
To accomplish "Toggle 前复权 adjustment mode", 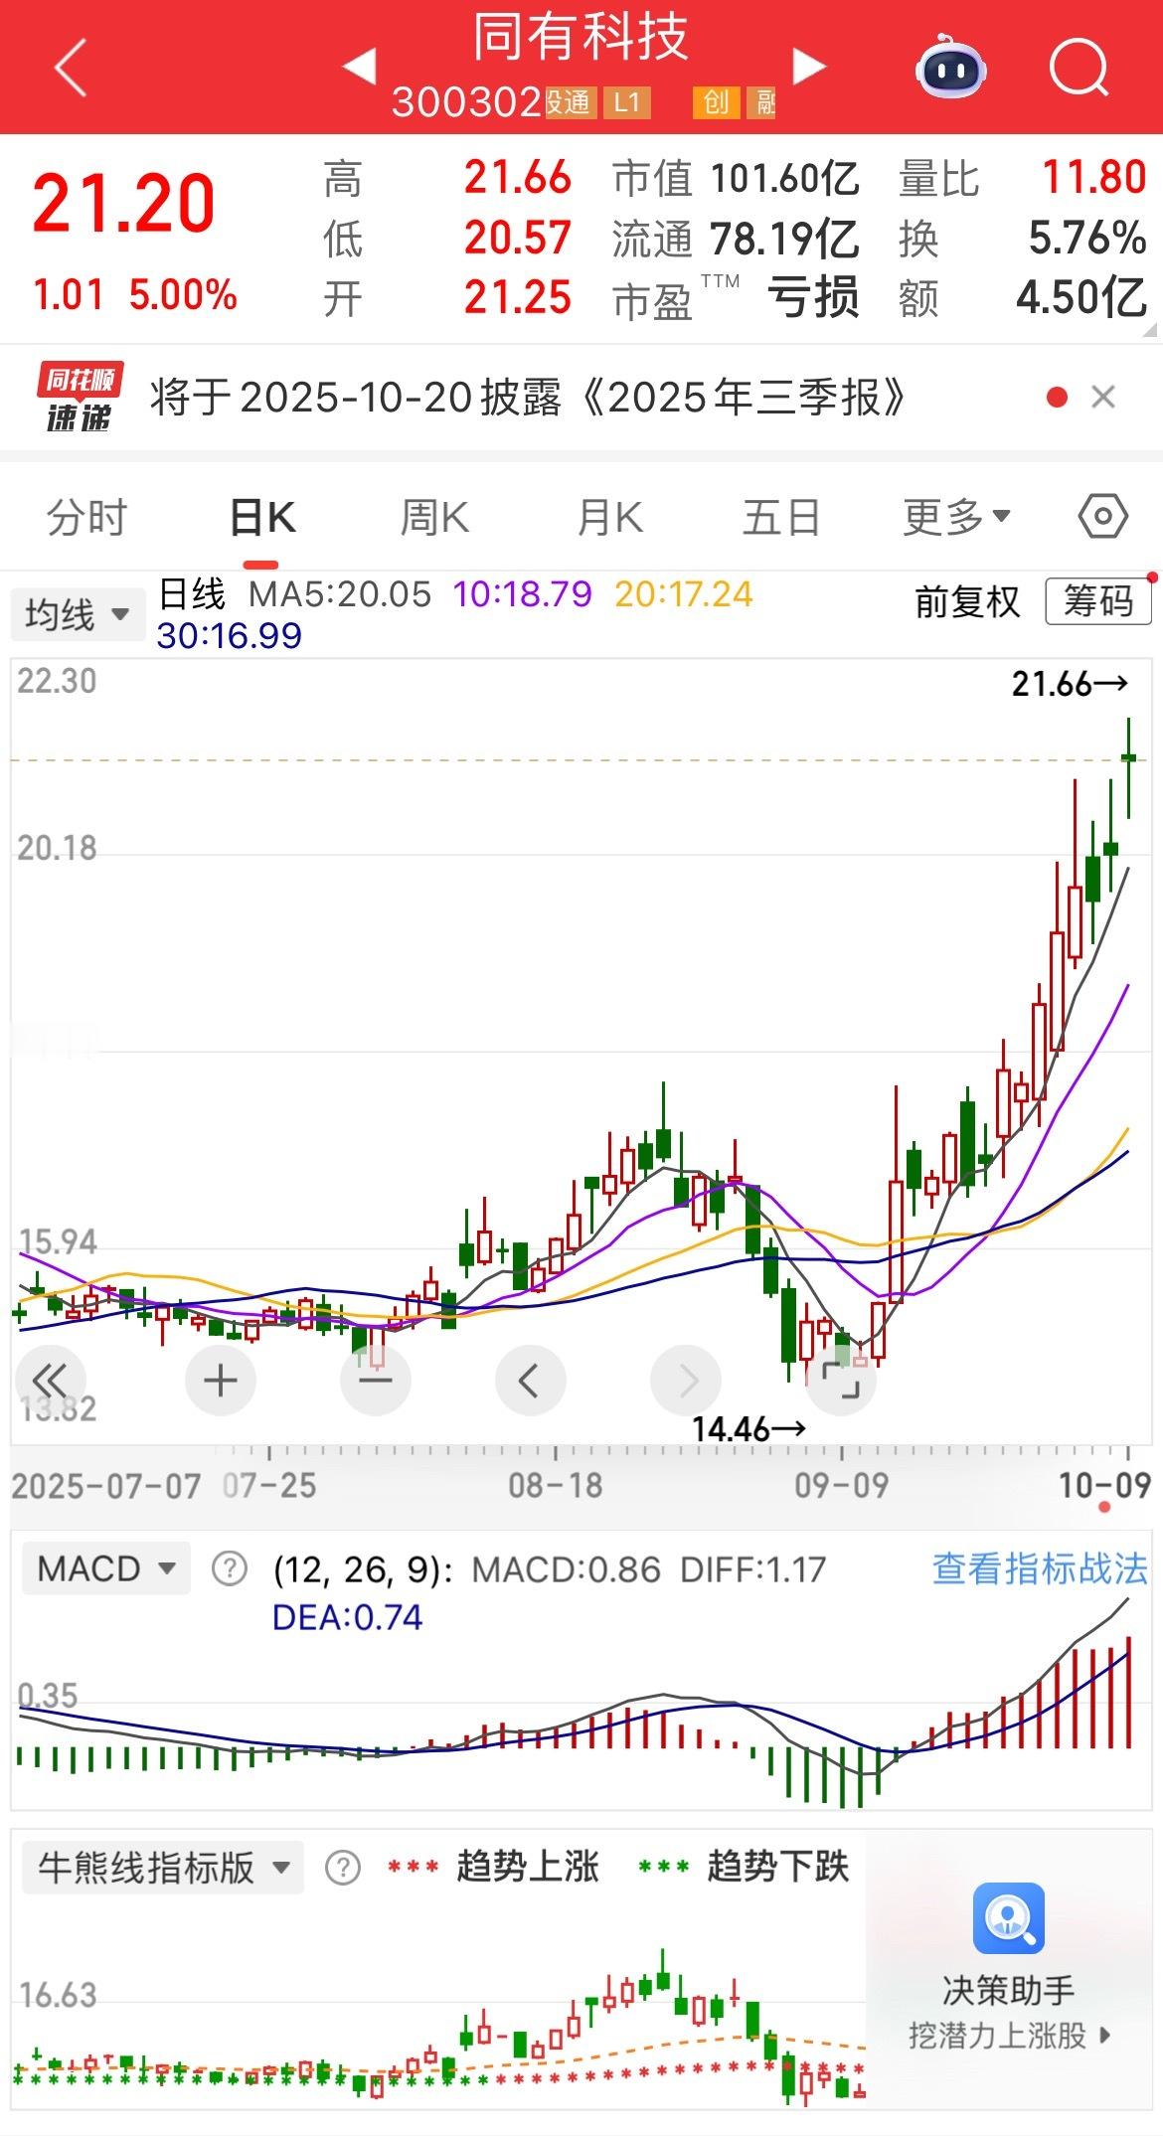I will [967, 601].
